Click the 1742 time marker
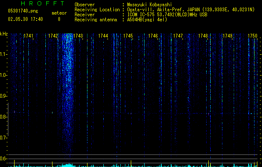The height and width of the screenshot is (167, 262). (53, 36)
